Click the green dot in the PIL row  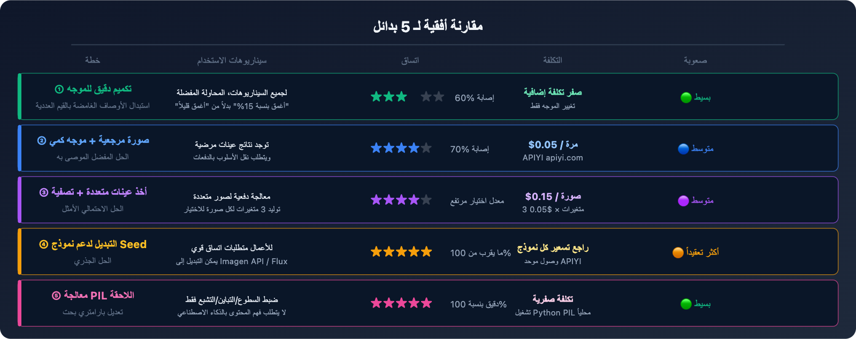(686, 304)
